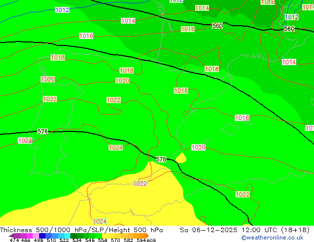The image size is (314, 242).
Task: Click the 1014 label on the right side below 560
Action: pos(289,62)
